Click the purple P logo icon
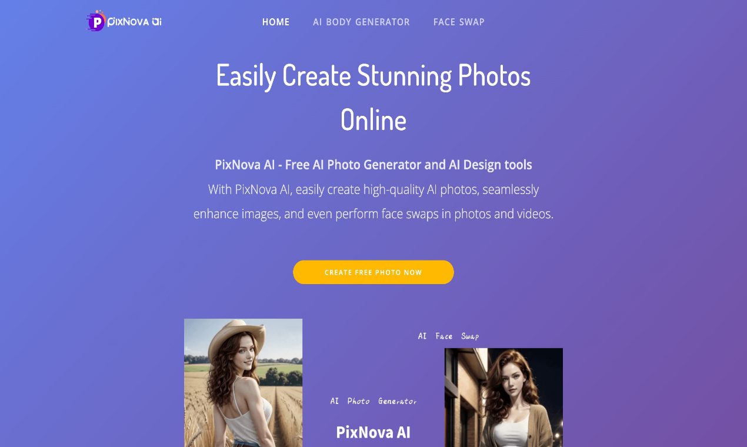The height and width of the screenshot is (447, 747). pos(96,22)
